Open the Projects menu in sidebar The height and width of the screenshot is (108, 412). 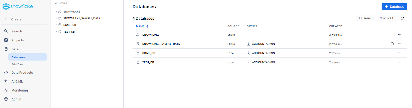(x=18, y=40)
